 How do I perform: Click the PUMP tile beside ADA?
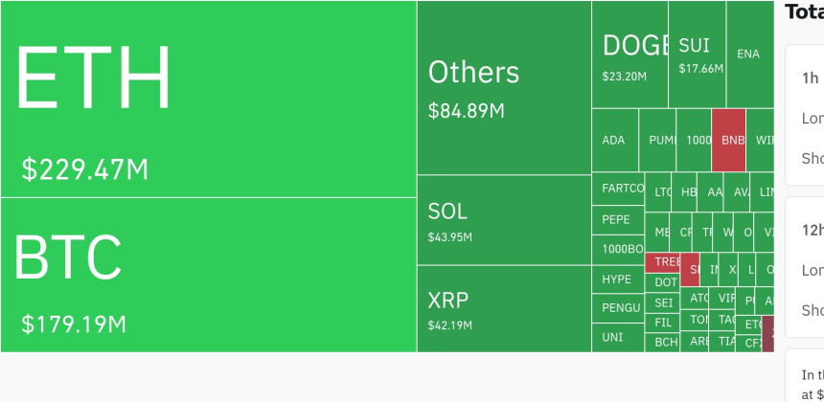pyautogui.click(x=657, y=140)
